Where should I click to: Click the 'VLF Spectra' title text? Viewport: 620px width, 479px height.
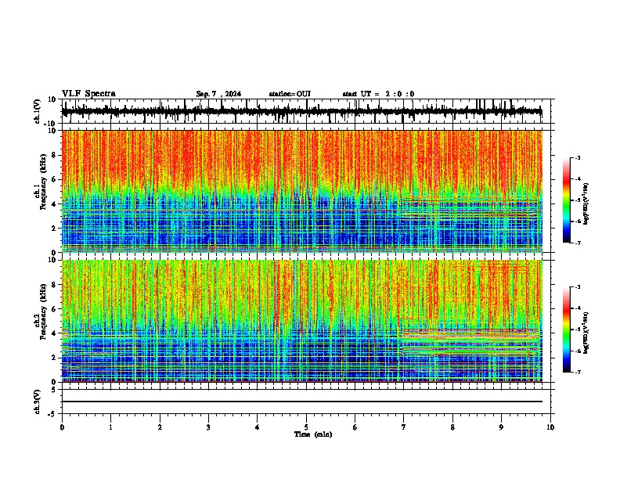coord(88,94)
